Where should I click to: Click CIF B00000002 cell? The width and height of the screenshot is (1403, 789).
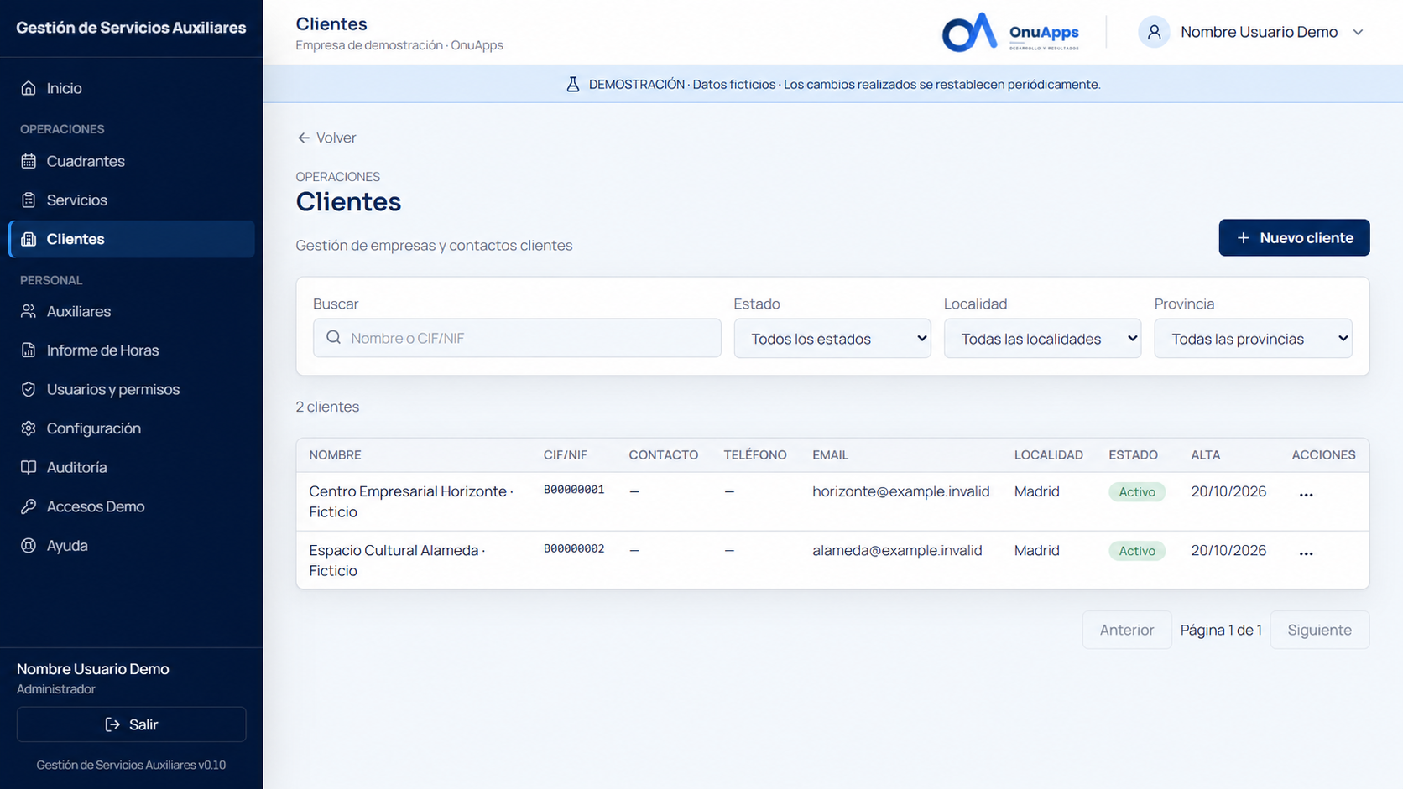(574, 548)
